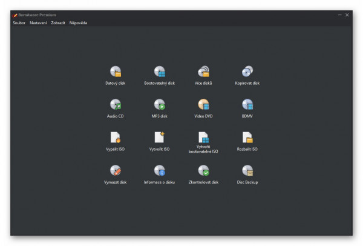Open the Zkontrolovat disk tool
363x246 pixels.
203,171
